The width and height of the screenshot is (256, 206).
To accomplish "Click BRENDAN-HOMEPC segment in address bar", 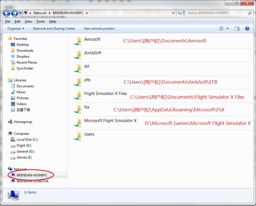I will click(x=68, y=13).
